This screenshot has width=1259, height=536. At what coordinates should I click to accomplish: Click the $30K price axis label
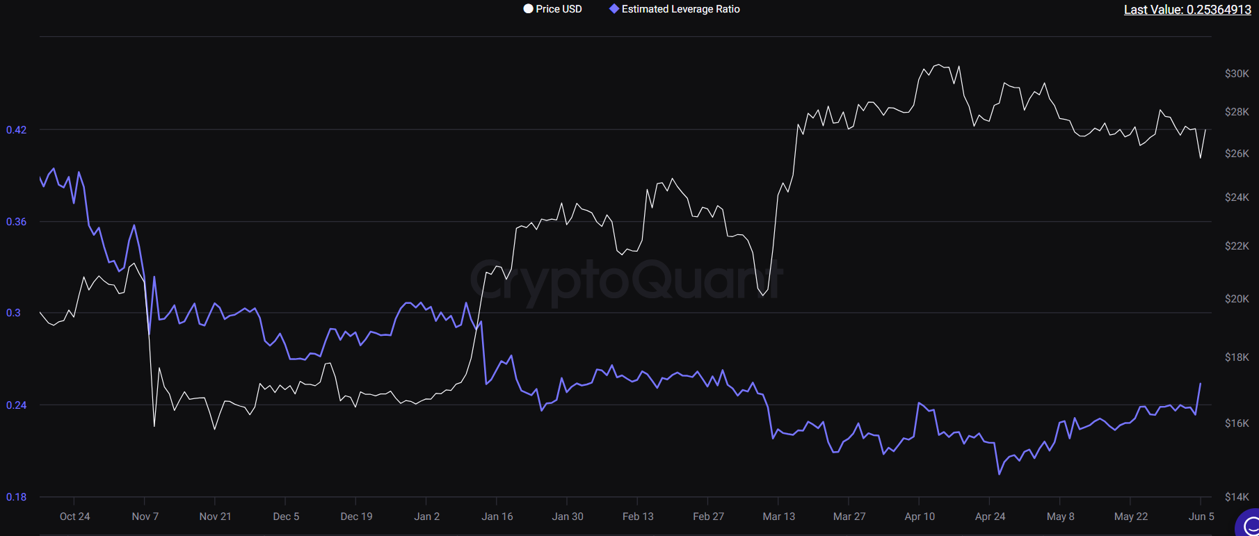[x=1237, y=74]
